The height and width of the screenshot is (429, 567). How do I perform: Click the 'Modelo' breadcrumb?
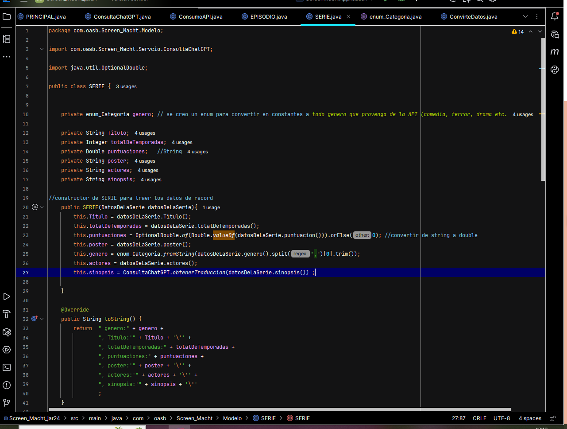(232, 418)
